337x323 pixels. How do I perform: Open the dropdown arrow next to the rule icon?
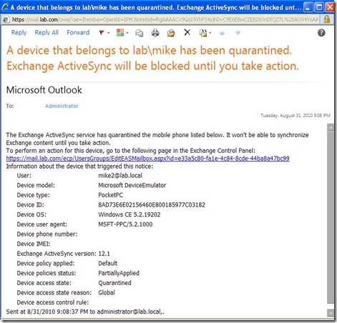210,33
